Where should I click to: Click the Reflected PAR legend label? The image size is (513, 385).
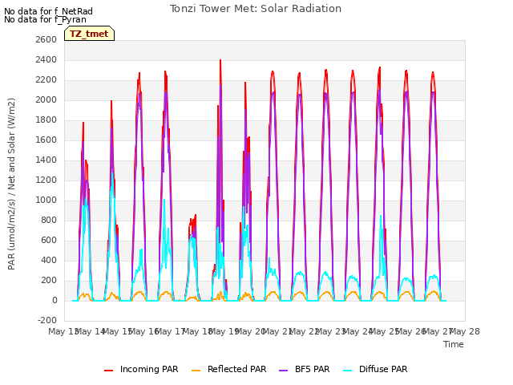click(237, 369)
